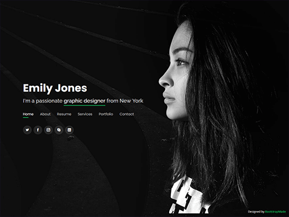Show the Portfolio section
This screenshot has width=289, height=217.
pos(106,114)
